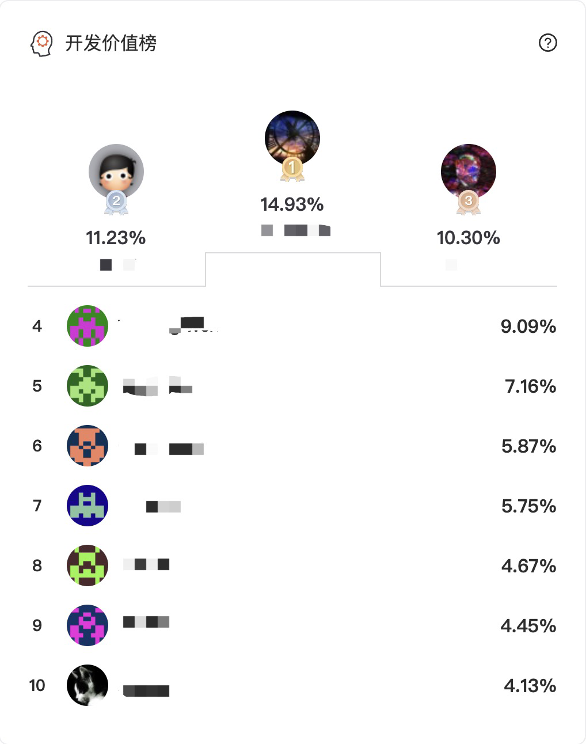
Task: Open the third place user's avatar
Action: click(468, 170)
